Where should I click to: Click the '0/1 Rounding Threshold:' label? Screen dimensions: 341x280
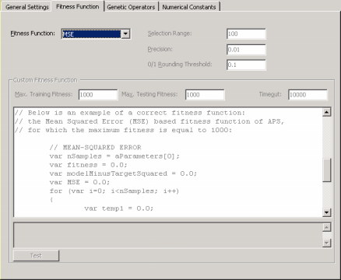tap(180, 65)
